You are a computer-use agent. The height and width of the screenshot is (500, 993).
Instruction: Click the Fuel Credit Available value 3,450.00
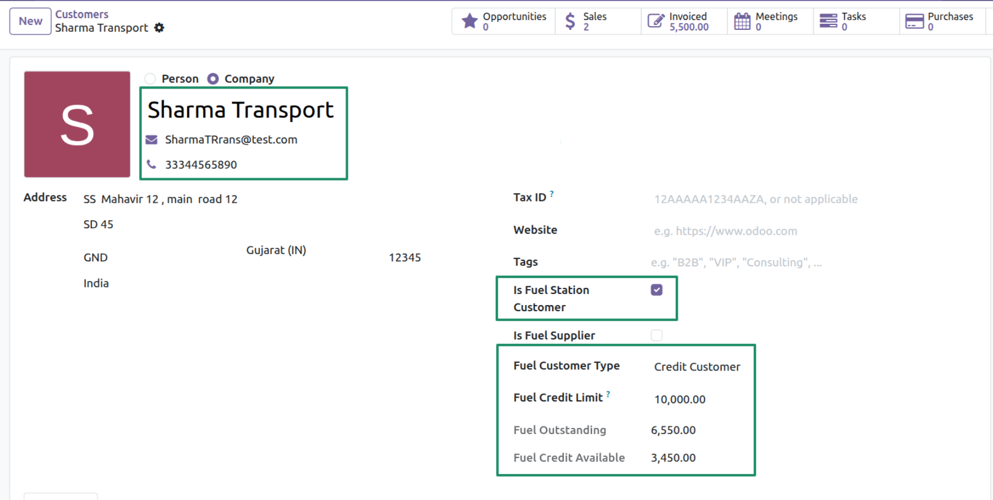click(x=673, y=458)
